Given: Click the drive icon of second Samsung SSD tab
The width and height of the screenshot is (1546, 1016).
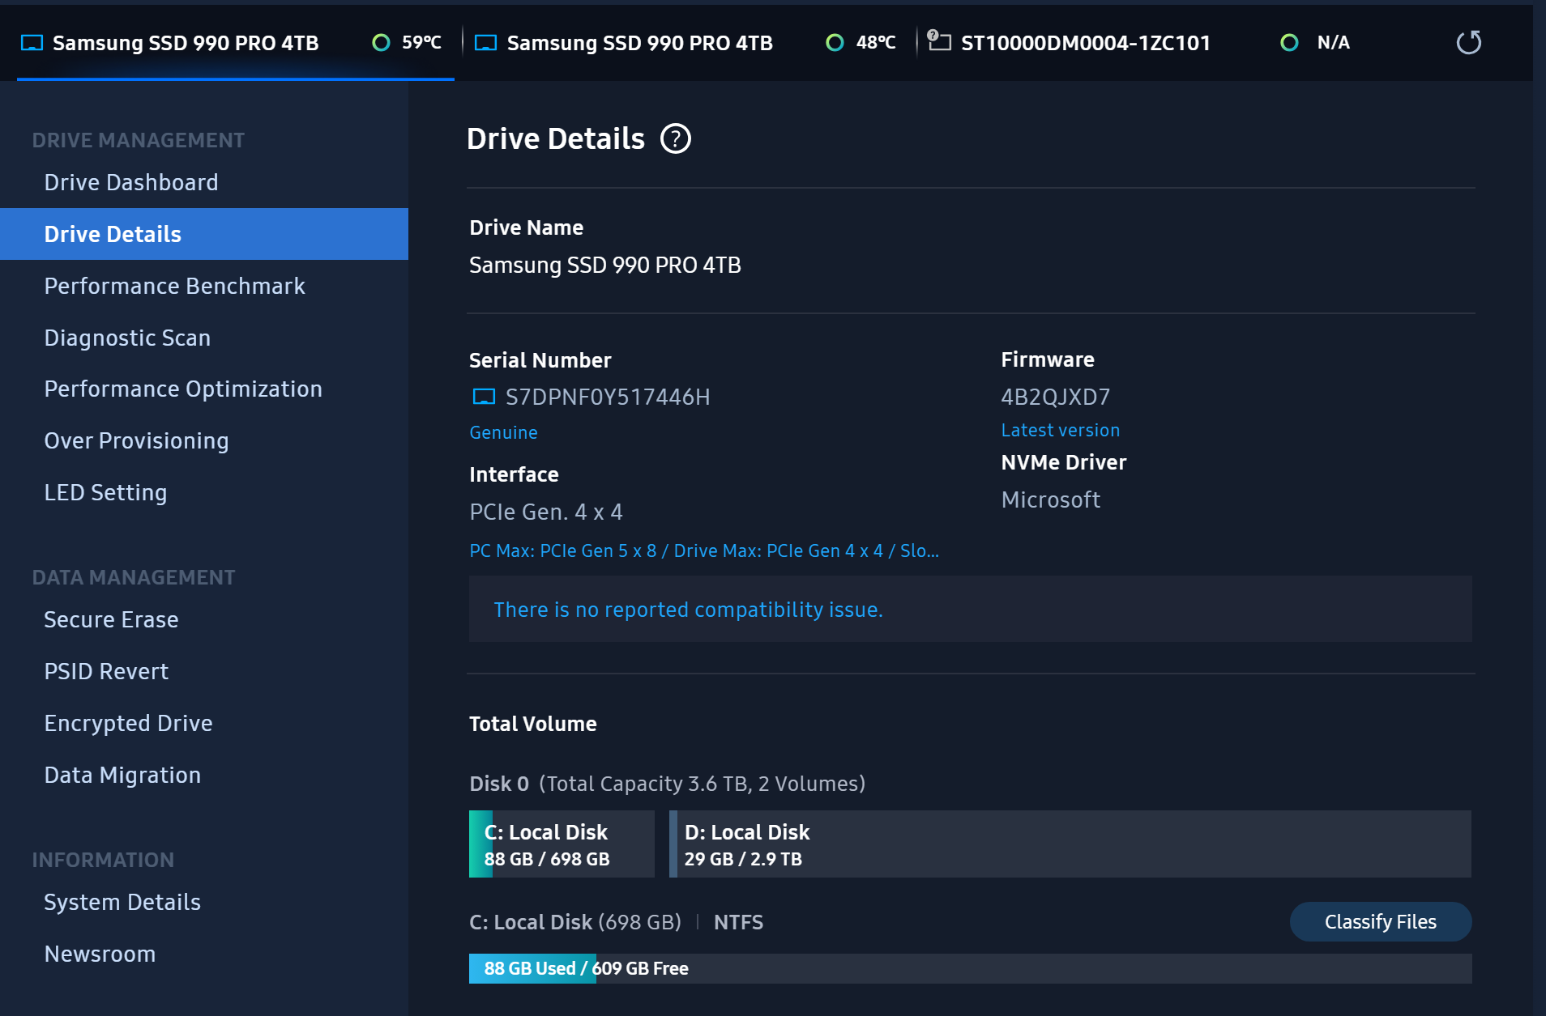Looking at the screenshot, I should [485, 43].
